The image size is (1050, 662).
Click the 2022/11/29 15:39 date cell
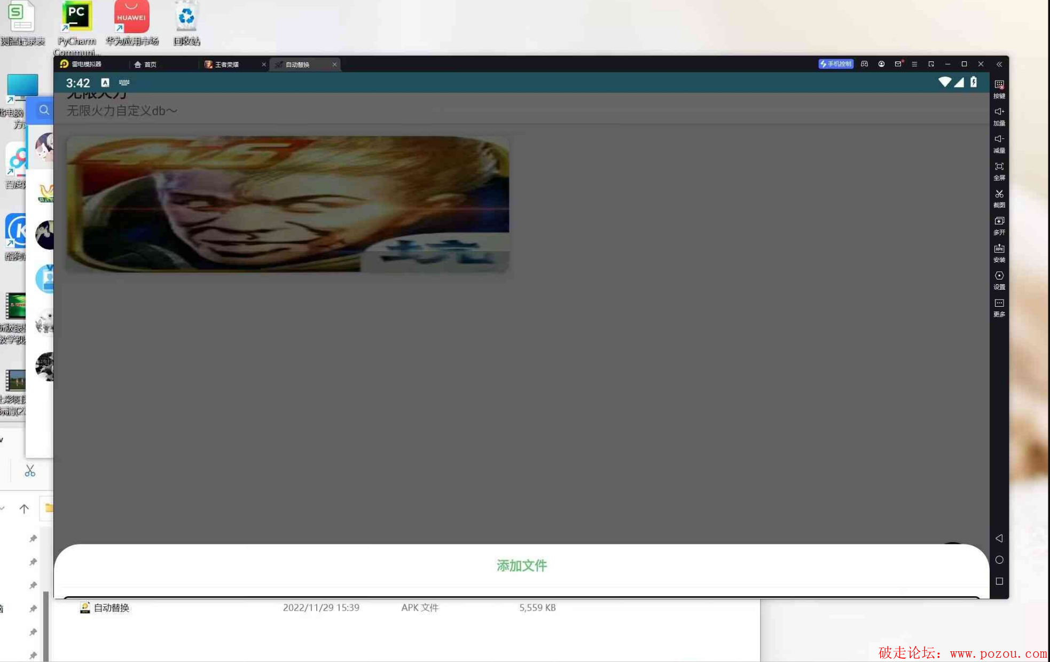[321, 608]
